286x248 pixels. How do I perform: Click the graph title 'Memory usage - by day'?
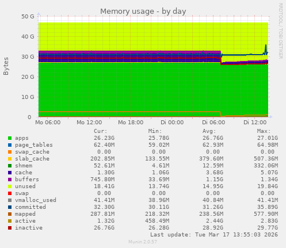click(x=143, y=12)
